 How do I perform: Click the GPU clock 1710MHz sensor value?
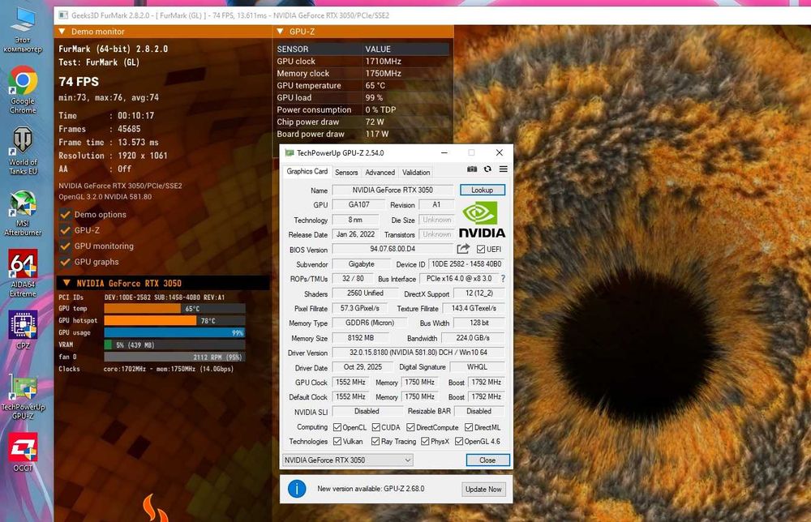384,62
